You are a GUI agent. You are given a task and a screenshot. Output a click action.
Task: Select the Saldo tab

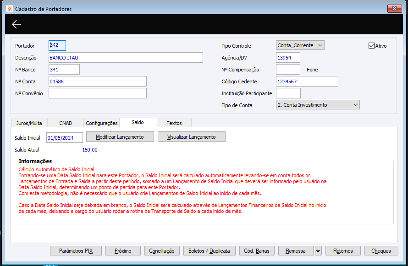[x=138, y=122]
